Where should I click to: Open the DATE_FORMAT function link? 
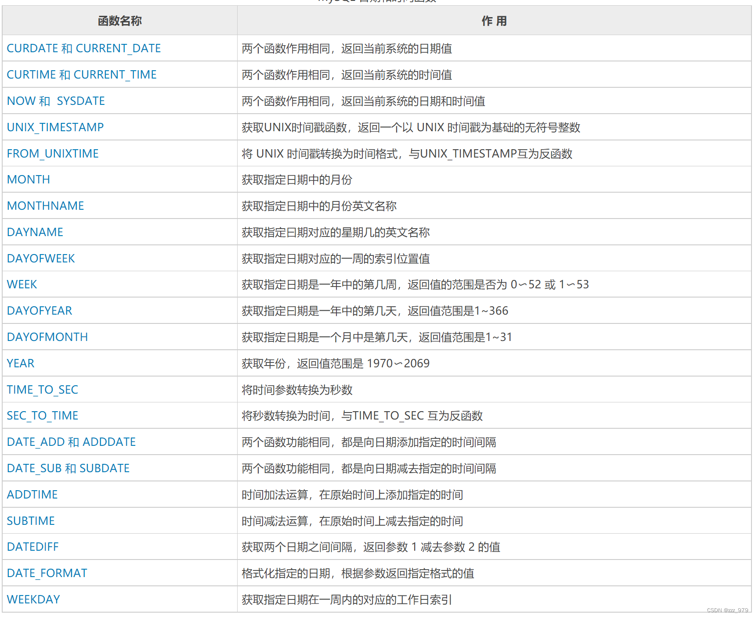coord(47,573)
